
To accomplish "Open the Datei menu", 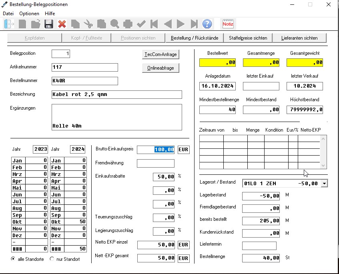I will pyautogui.click(x=8, y=13).
